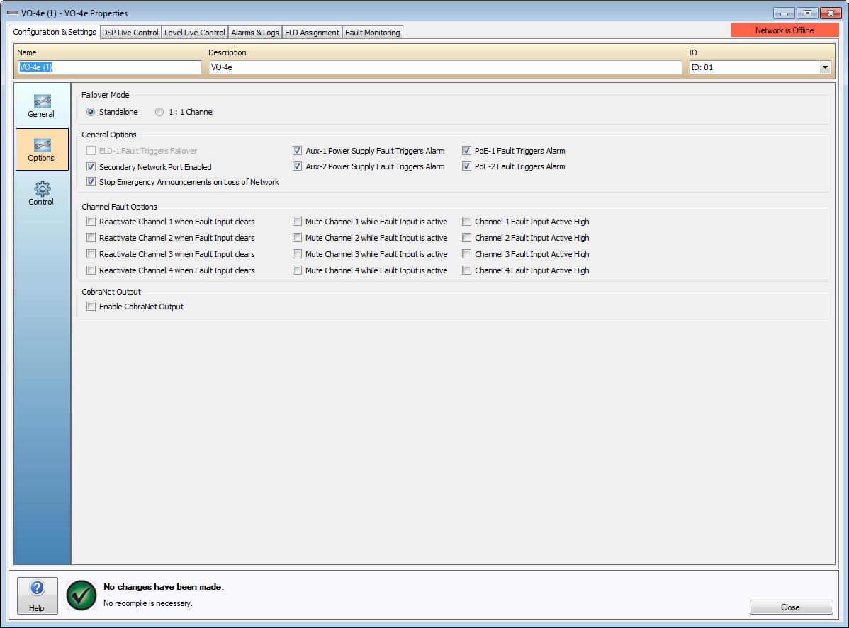Minimize the VO-4e Properties window
This screenshot has width=849, height=628.
(784, 13)
